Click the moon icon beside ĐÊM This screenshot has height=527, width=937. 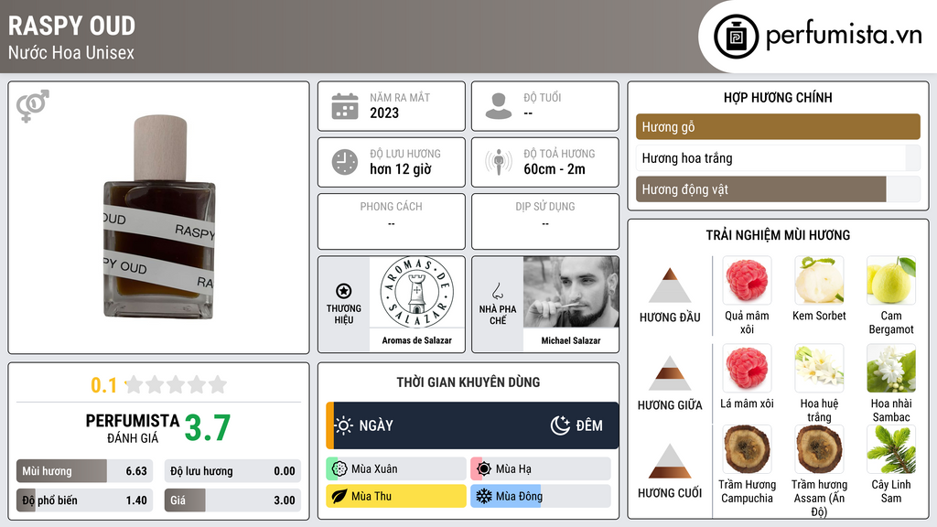click(560, 425)
